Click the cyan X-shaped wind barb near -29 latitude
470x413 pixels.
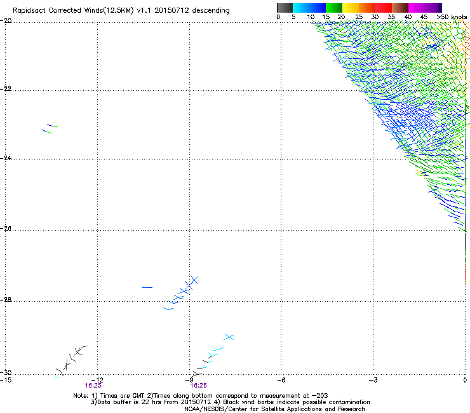[x=229, y=337]
